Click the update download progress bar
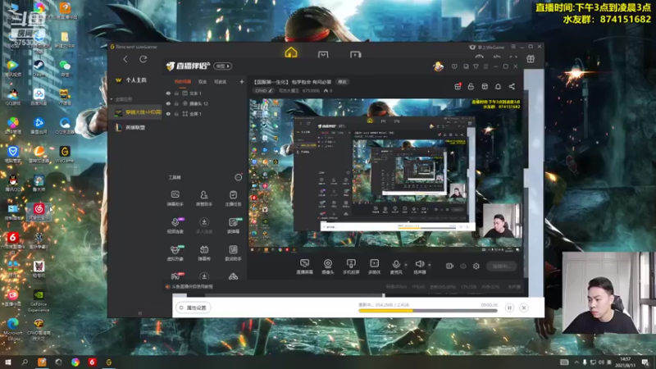 point(427,311)
